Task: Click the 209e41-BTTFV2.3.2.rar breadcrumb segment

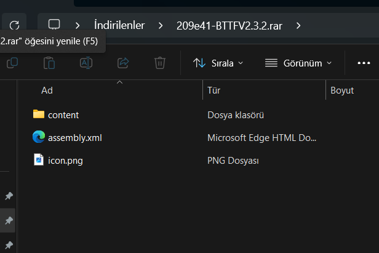Action: coord(229,25)
